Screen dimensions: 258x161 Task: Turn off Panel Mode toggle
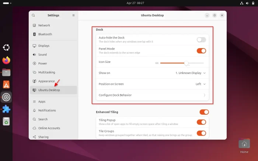click(x=201, y=51)
